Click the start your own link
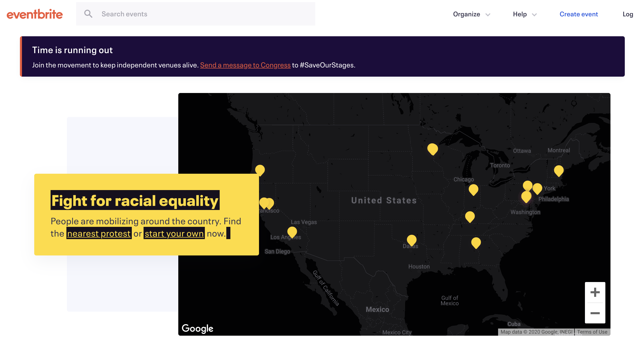Image resolution: width=635 pixels, height=351 pixels. point(174,233)
